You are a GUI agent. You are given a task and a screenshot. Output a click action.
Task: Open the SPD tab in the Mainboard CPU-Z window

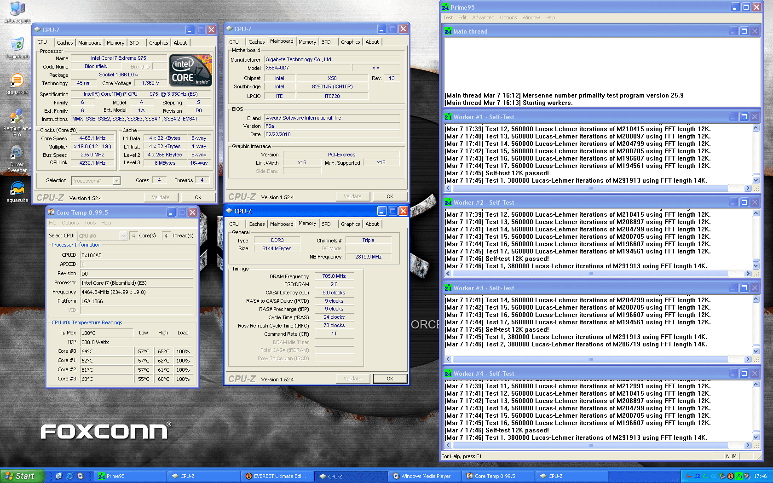[x=326, y=42]
